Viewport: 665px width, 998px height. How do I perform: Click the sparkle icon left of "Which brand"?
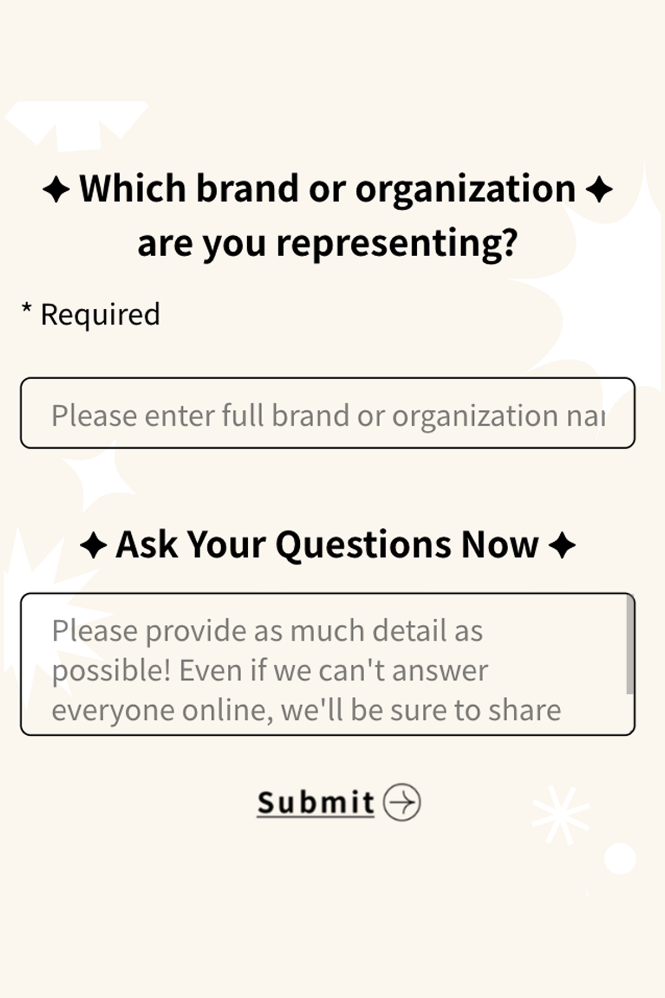(x=56, y=190)
